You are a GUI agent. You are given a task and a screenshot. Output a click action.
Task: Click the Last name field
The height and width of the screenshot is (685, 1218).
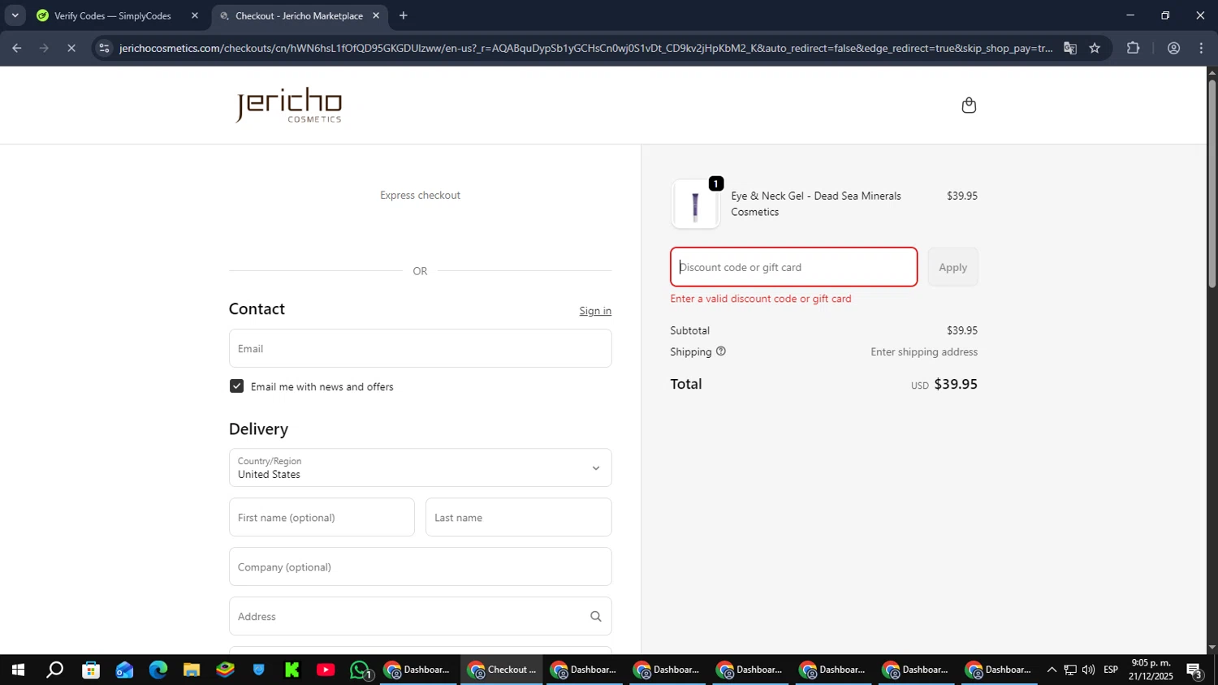coord(518,517)
